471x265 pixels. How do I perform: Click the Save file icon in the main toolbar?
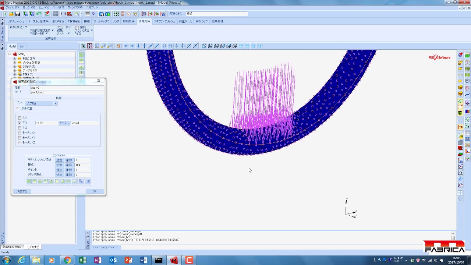18,14
